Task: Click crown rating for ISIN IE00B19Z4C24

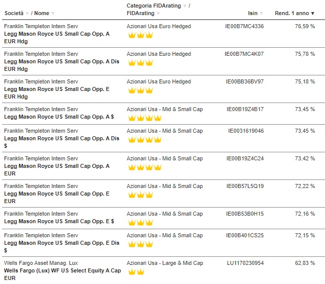Action: [x=145, y=167]
